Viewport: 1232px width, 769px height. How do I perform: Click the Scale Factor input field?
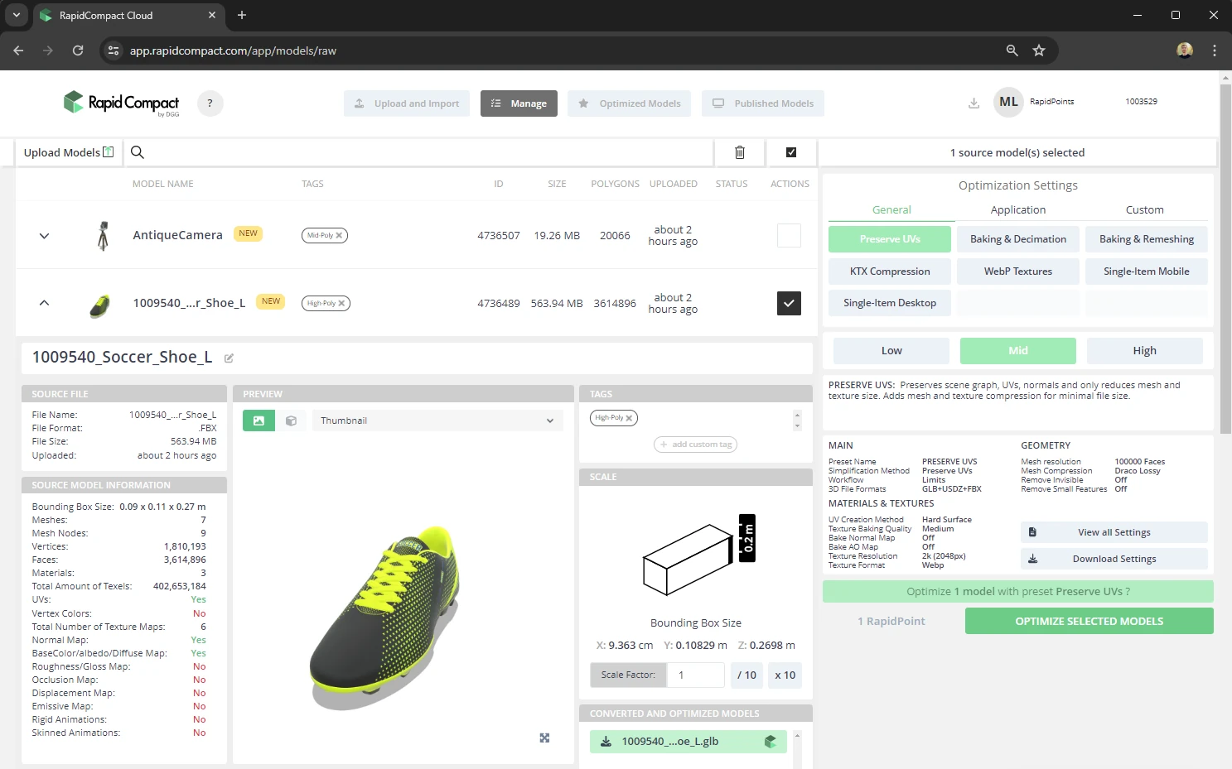[x=696, y=675]
